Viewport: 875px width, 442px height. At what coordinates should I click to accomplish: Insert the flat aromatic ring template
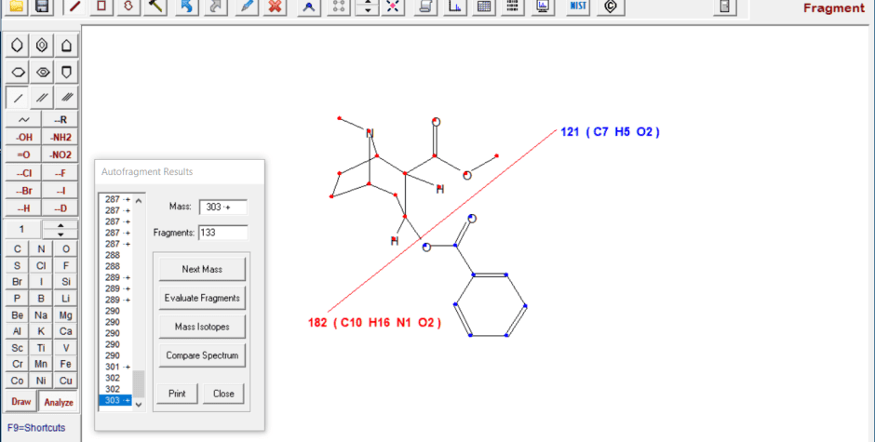point(42,72)
